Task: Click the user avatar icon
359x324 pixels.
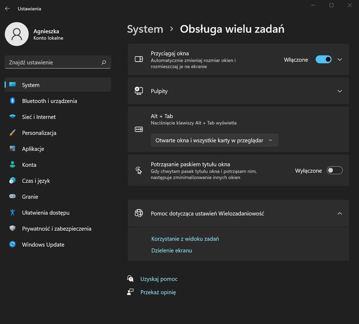Action: (17, 34)
